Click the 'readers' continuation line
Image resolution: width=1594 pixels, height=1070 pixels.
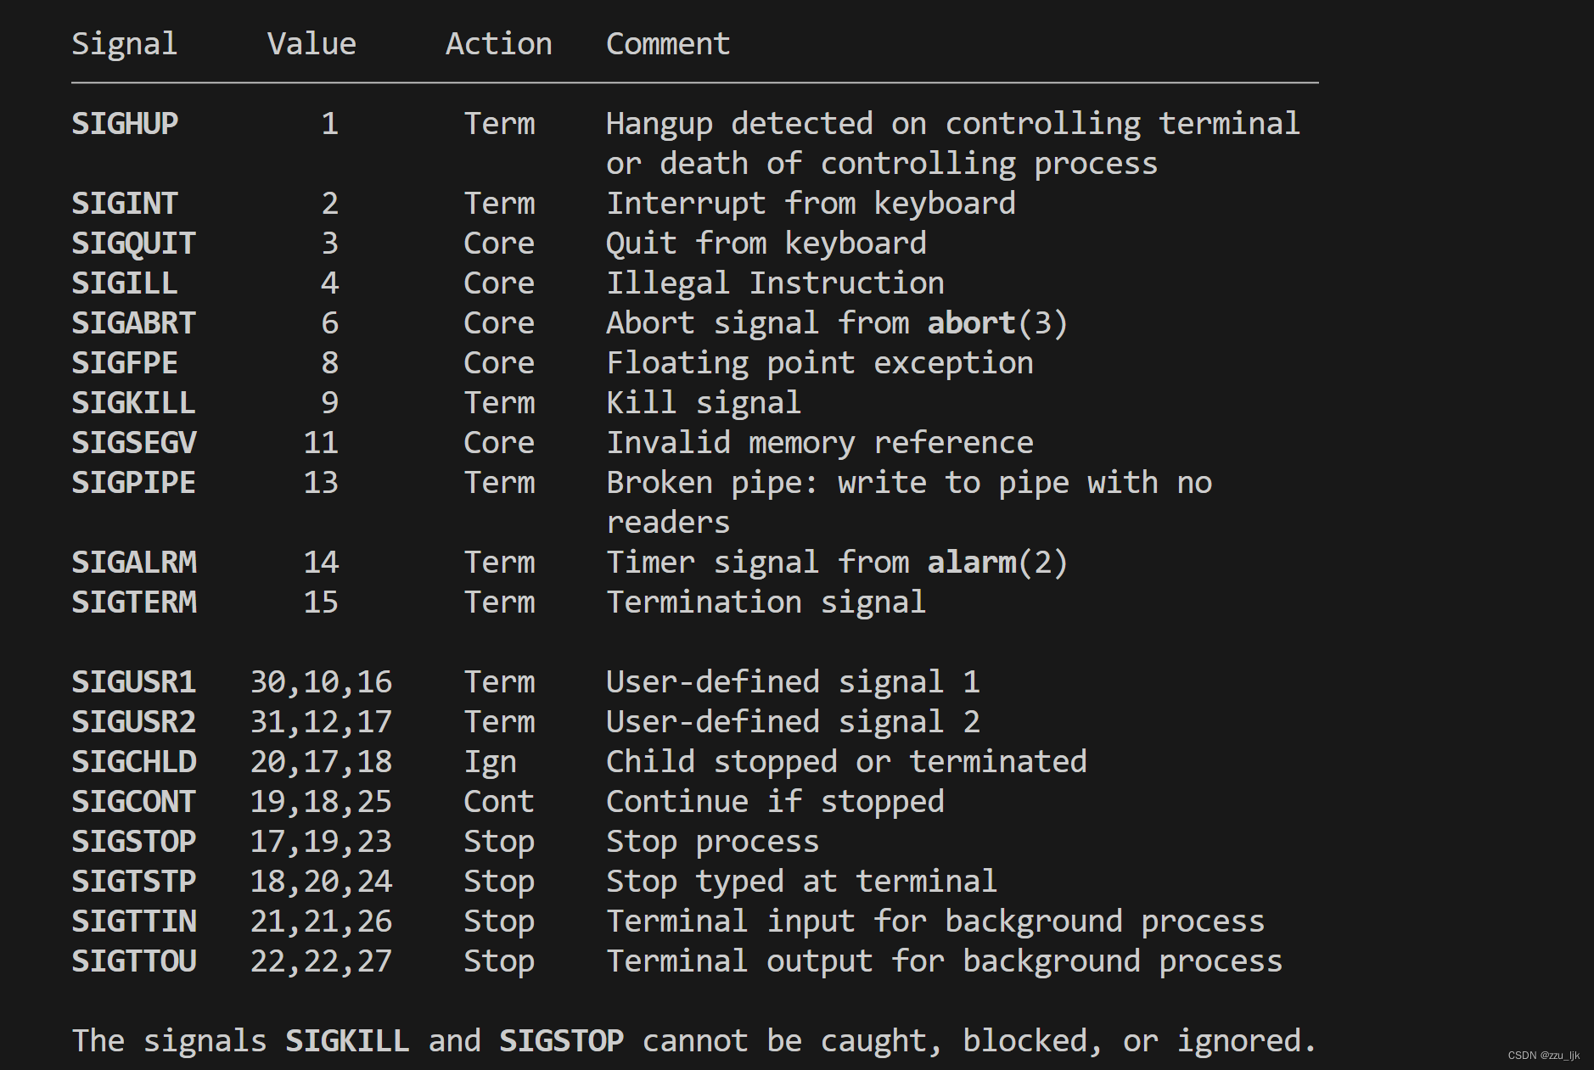(668, 523)
